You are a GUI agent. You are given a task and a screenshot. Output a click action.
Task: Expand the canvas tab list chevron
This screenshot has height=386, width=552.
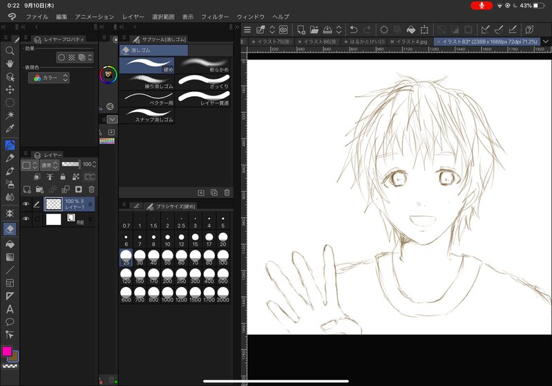(546, 42)
